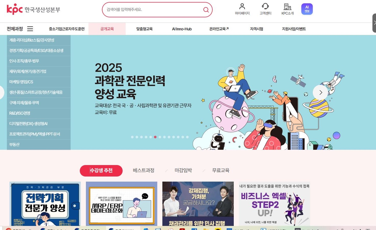Open KPC소개 building icon
376x230 pixels.
(x=287, y=6)
